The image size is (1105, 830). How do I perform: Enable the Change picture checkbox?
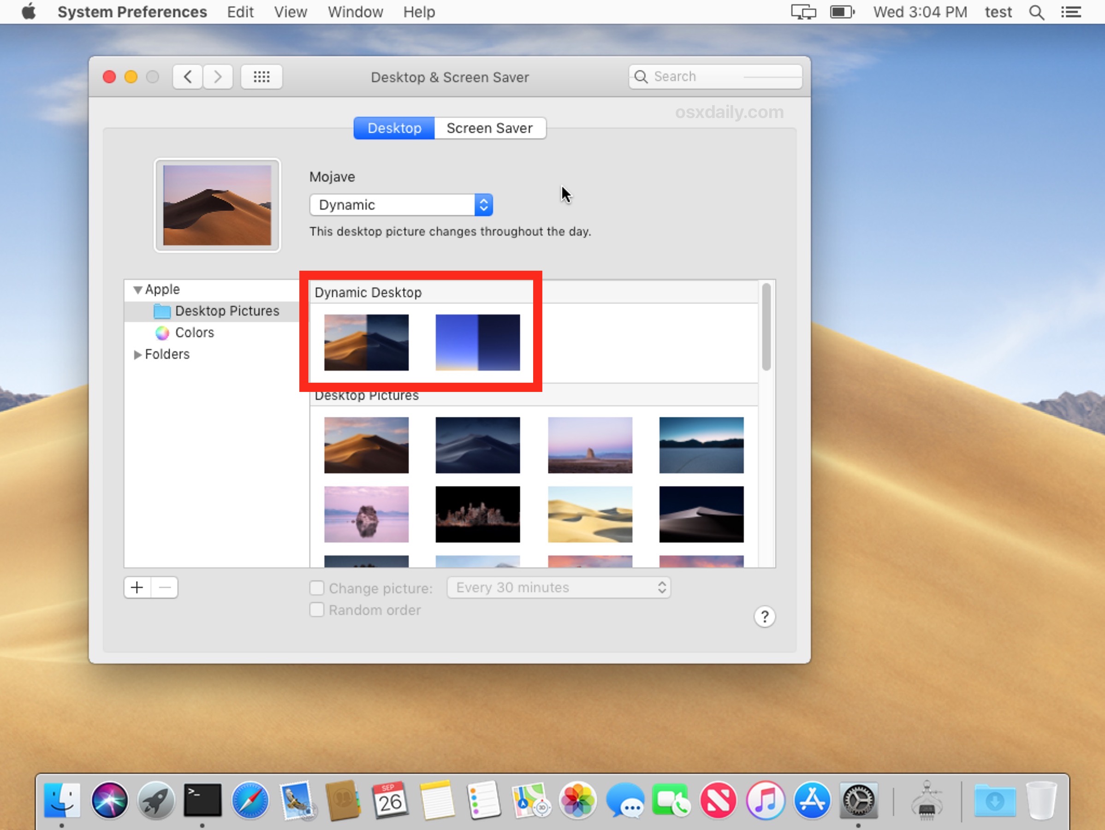pyautogui.click(x=316, y=586)
